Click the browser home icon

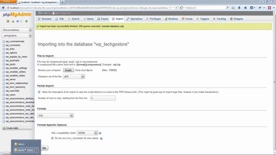(x=245, y=8)
